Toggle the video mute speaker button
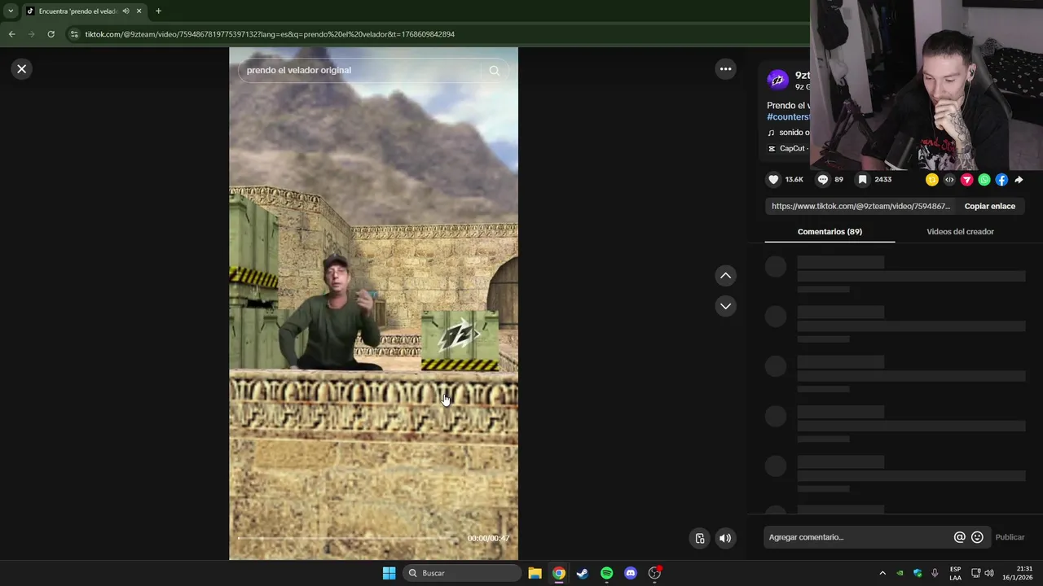This screenshot has height=586, width=1043. tap(725, 538)
